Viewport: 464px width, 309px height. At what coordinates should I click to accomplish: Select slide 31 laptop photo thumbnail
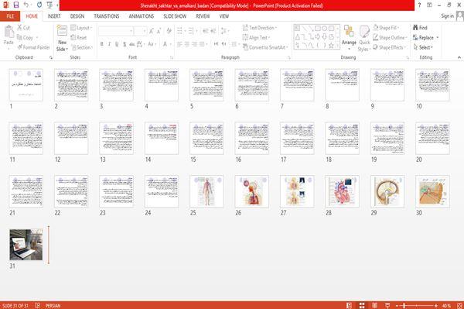tap(26, 245)
